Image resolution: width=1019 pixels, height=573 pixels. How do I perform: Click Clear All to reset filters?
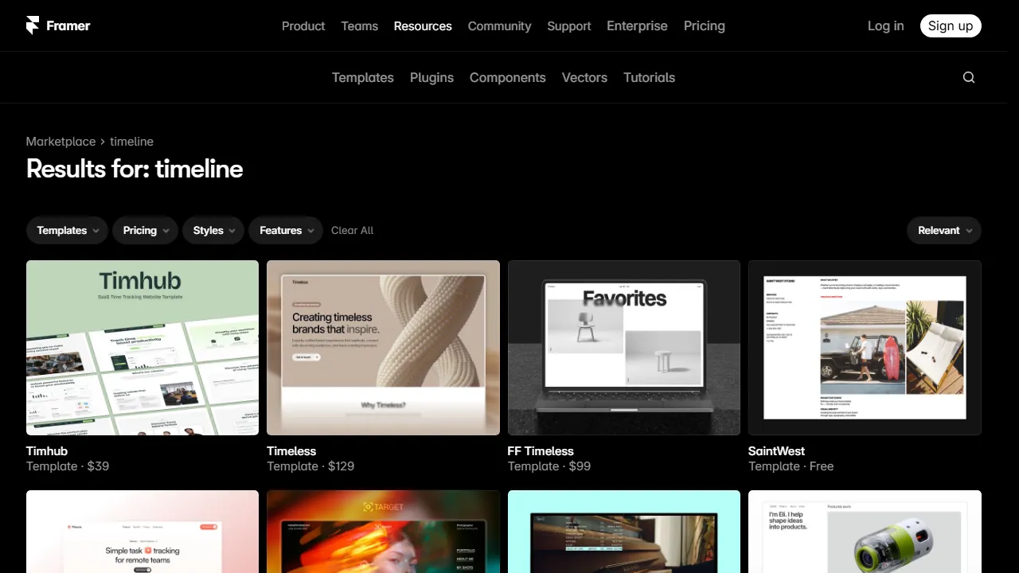(352, 230)
